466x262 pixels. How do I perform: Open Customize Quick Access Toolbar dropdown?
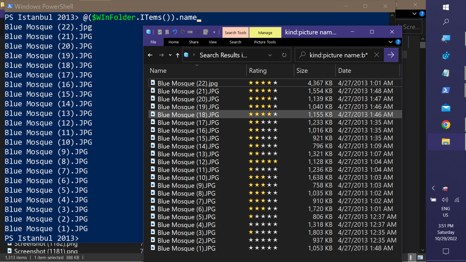[x=214, y=32]
